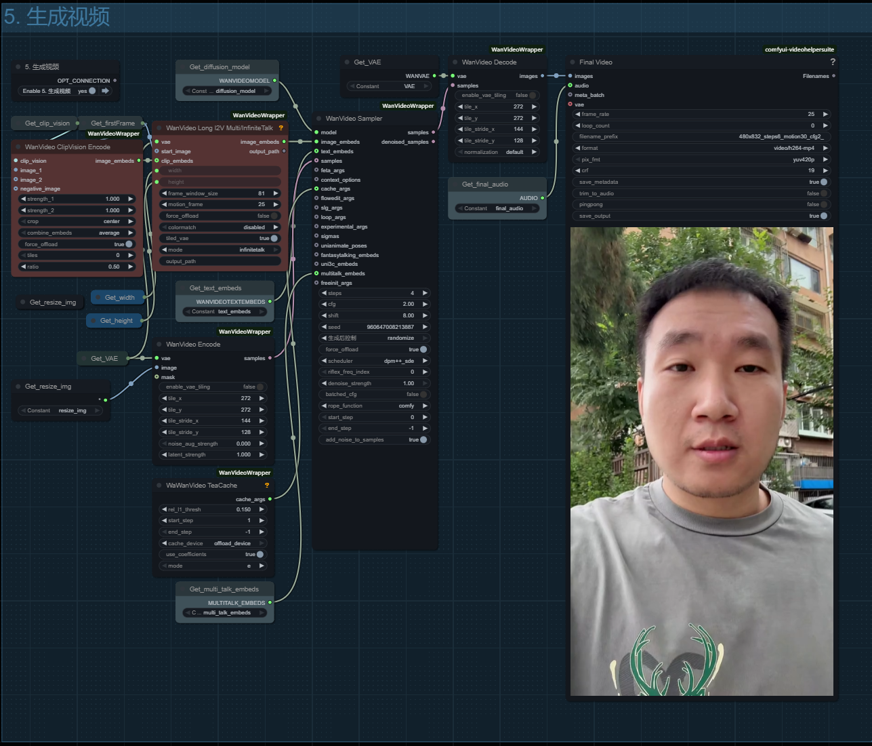Screen dimensions: 872x746
Task: Increase steps value using right arrow
Action: click(425, 293)
